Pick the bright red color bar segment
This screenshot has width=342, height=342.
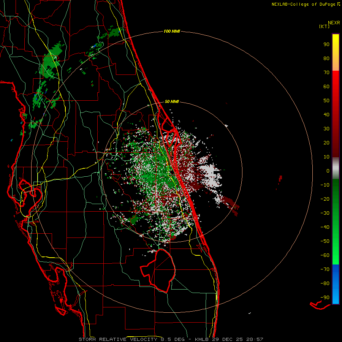[336, 113]
